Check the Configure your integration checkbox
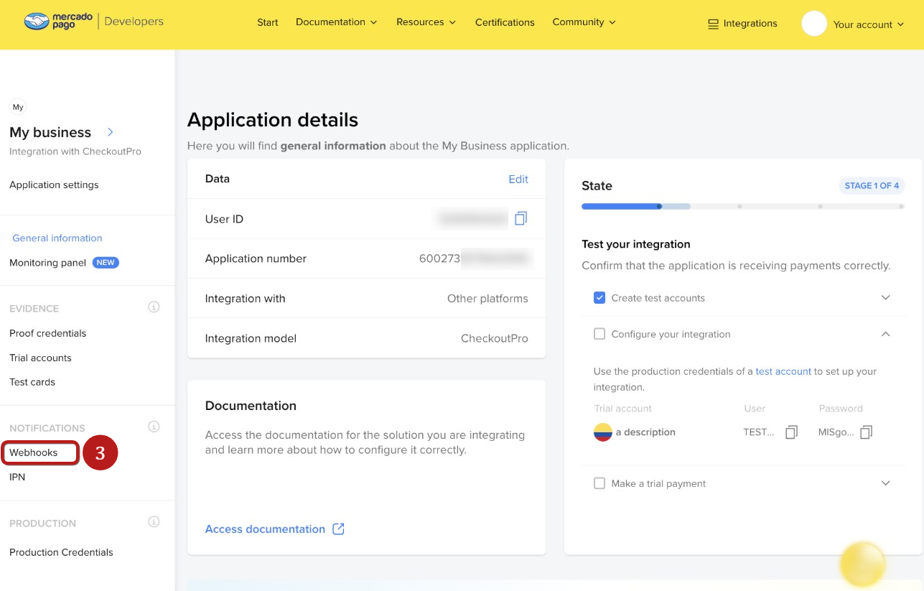Image resolution: width=924 pixels, height=591 pixels. click(599, 334)
